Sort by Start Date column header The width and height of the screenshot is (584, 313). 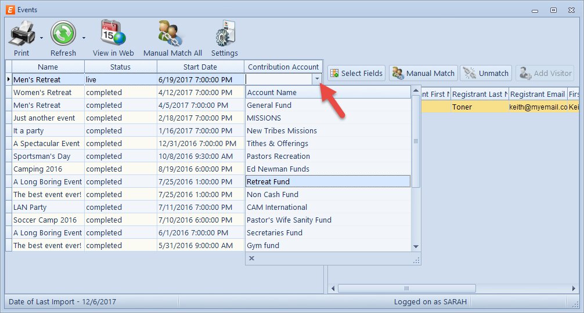point(200,67)
